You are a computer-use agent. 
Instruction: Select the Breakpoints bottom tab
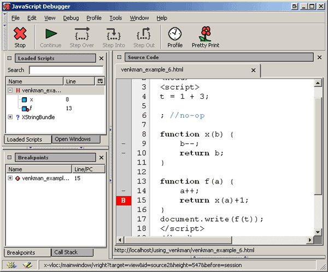[28, 253]
